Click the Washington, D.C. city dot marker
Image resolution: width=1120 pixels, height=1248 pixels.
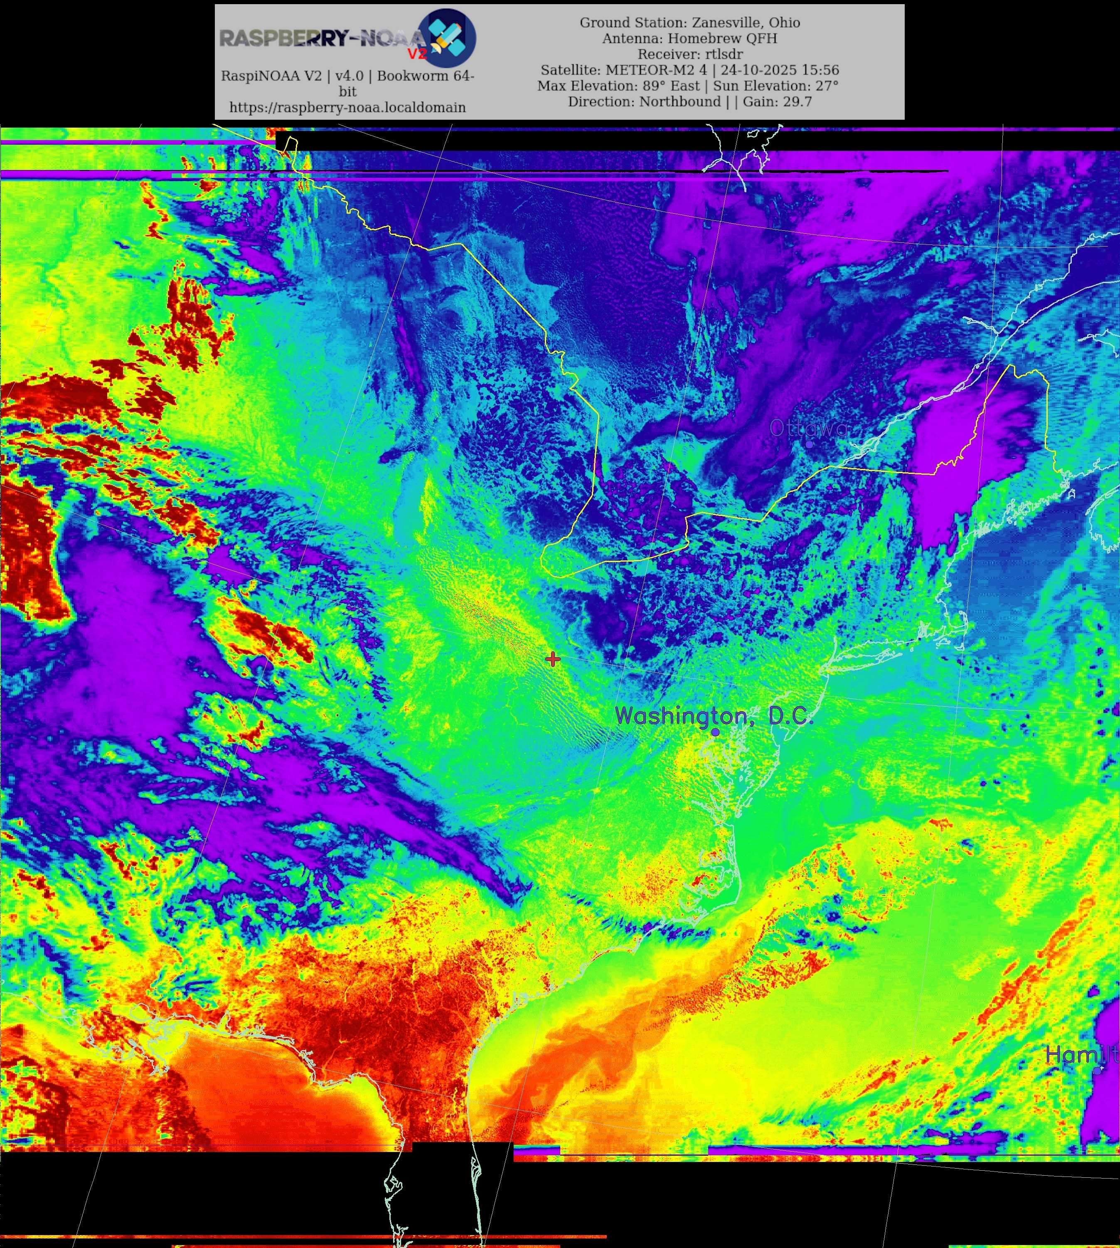(x=715, y=732)
